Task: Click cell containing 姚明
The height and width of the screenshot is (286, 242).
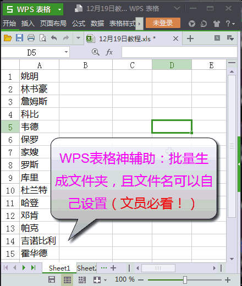Action: 39,76
